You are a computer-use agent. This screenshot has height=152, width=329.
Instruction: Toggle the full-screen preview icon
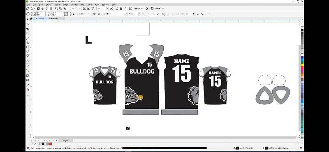coord(111,9)
